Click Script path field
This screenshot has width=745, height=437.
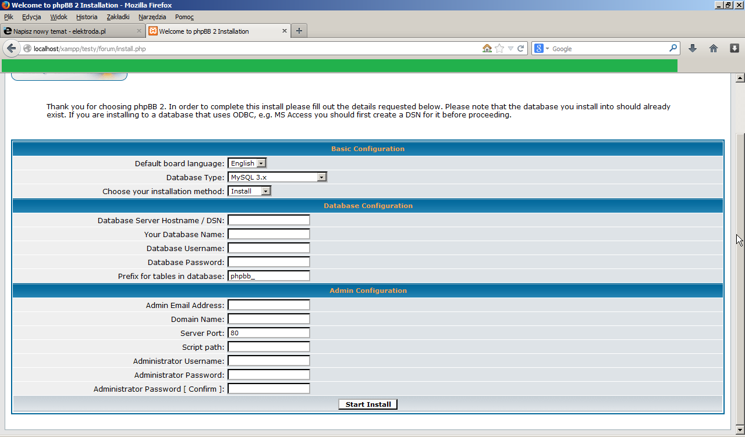pyautogui.click(x=269, y=347)
